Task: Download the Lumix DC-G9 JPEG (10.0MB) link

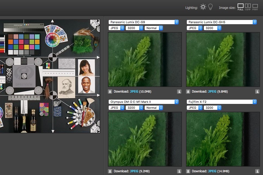Action: coord(134,92)
